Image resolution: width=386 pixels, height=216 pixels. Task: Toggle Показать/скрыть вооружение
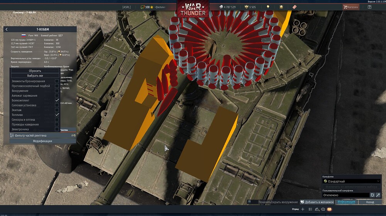point(273,202)
